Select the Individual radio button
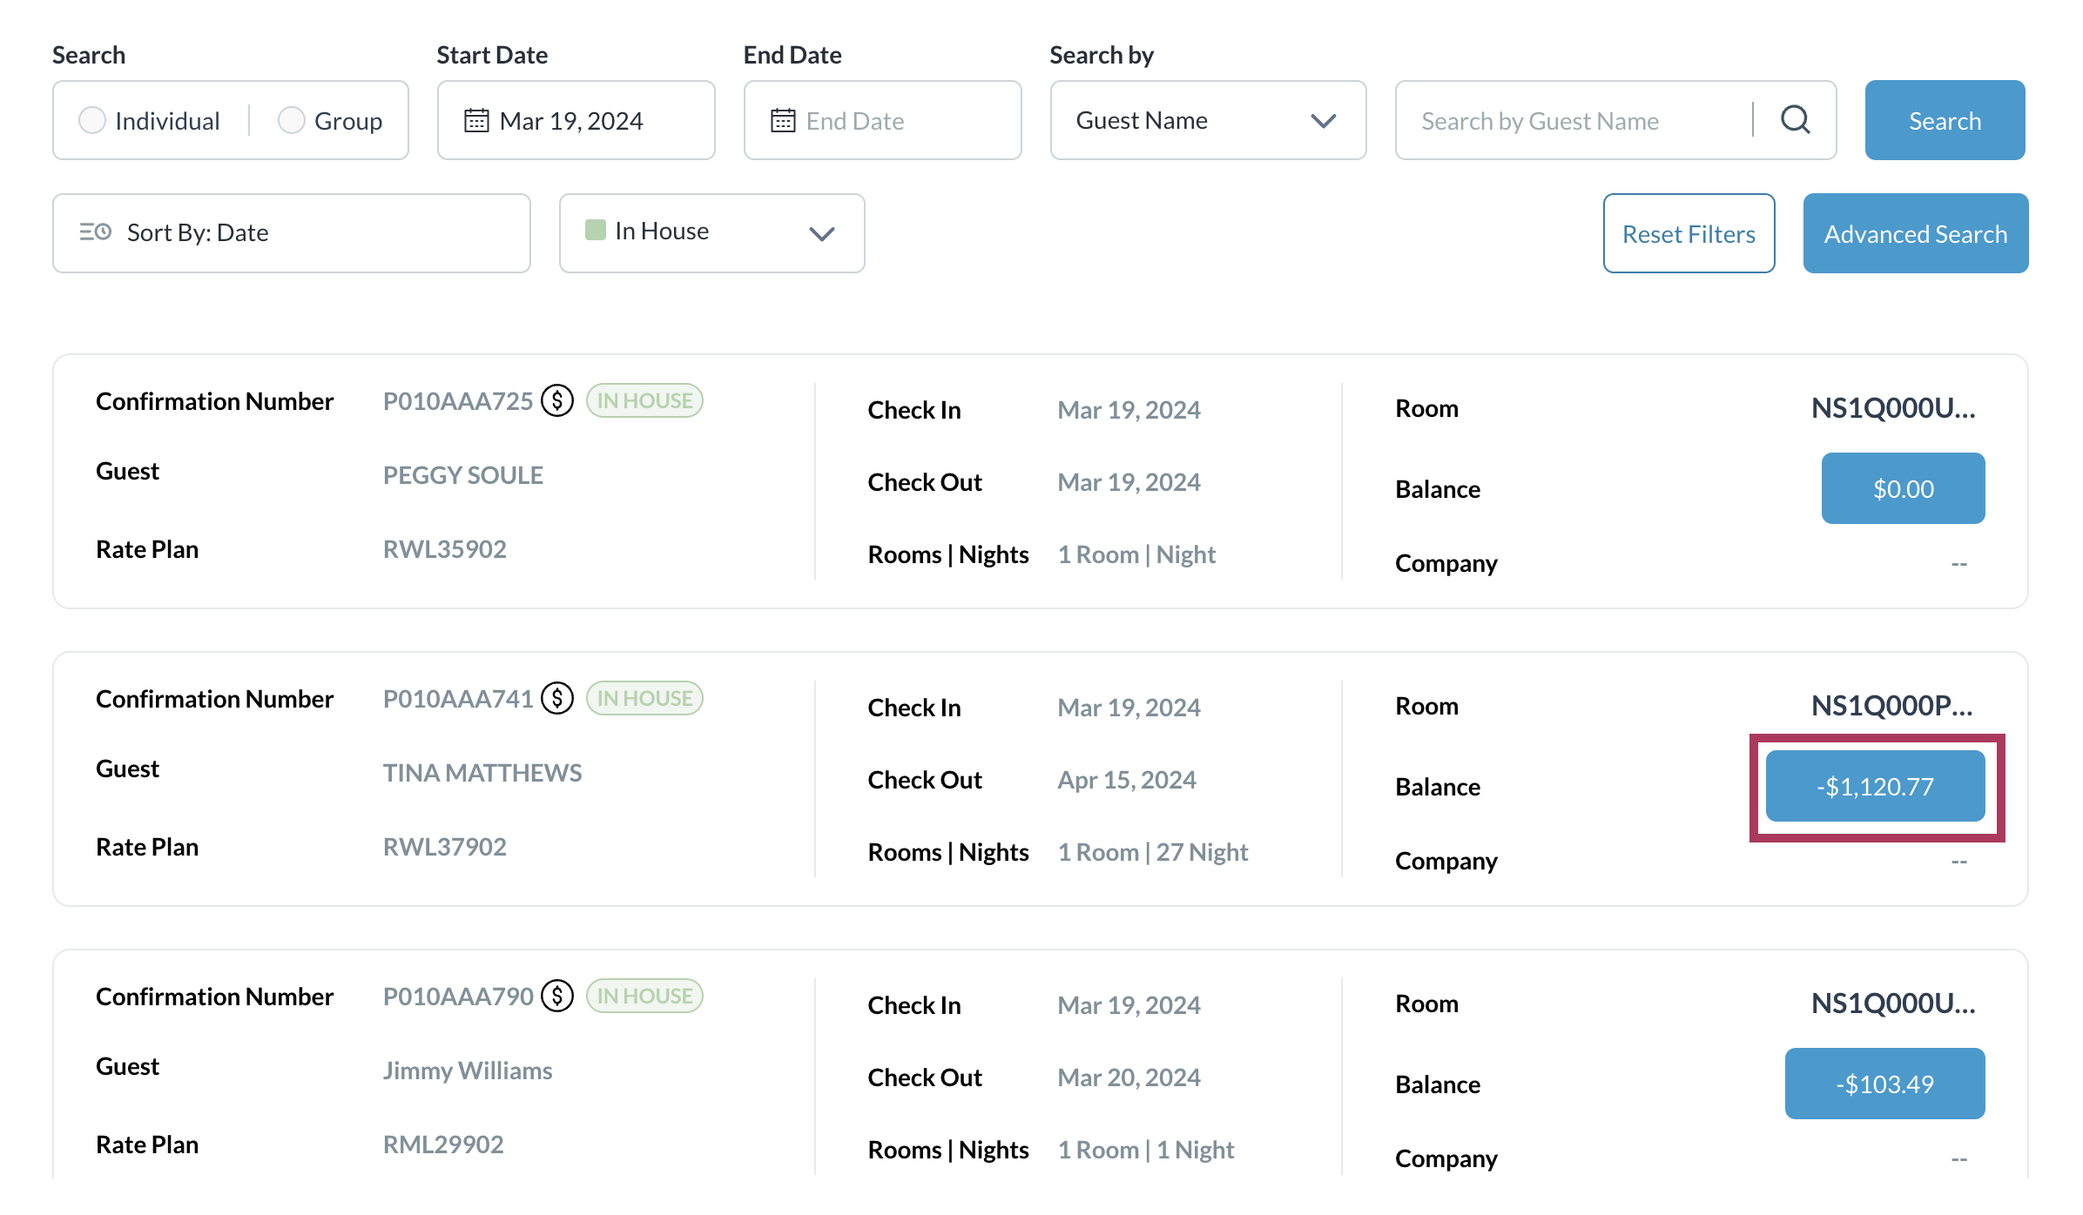The image size is (2083, 1215). point(92,120)
